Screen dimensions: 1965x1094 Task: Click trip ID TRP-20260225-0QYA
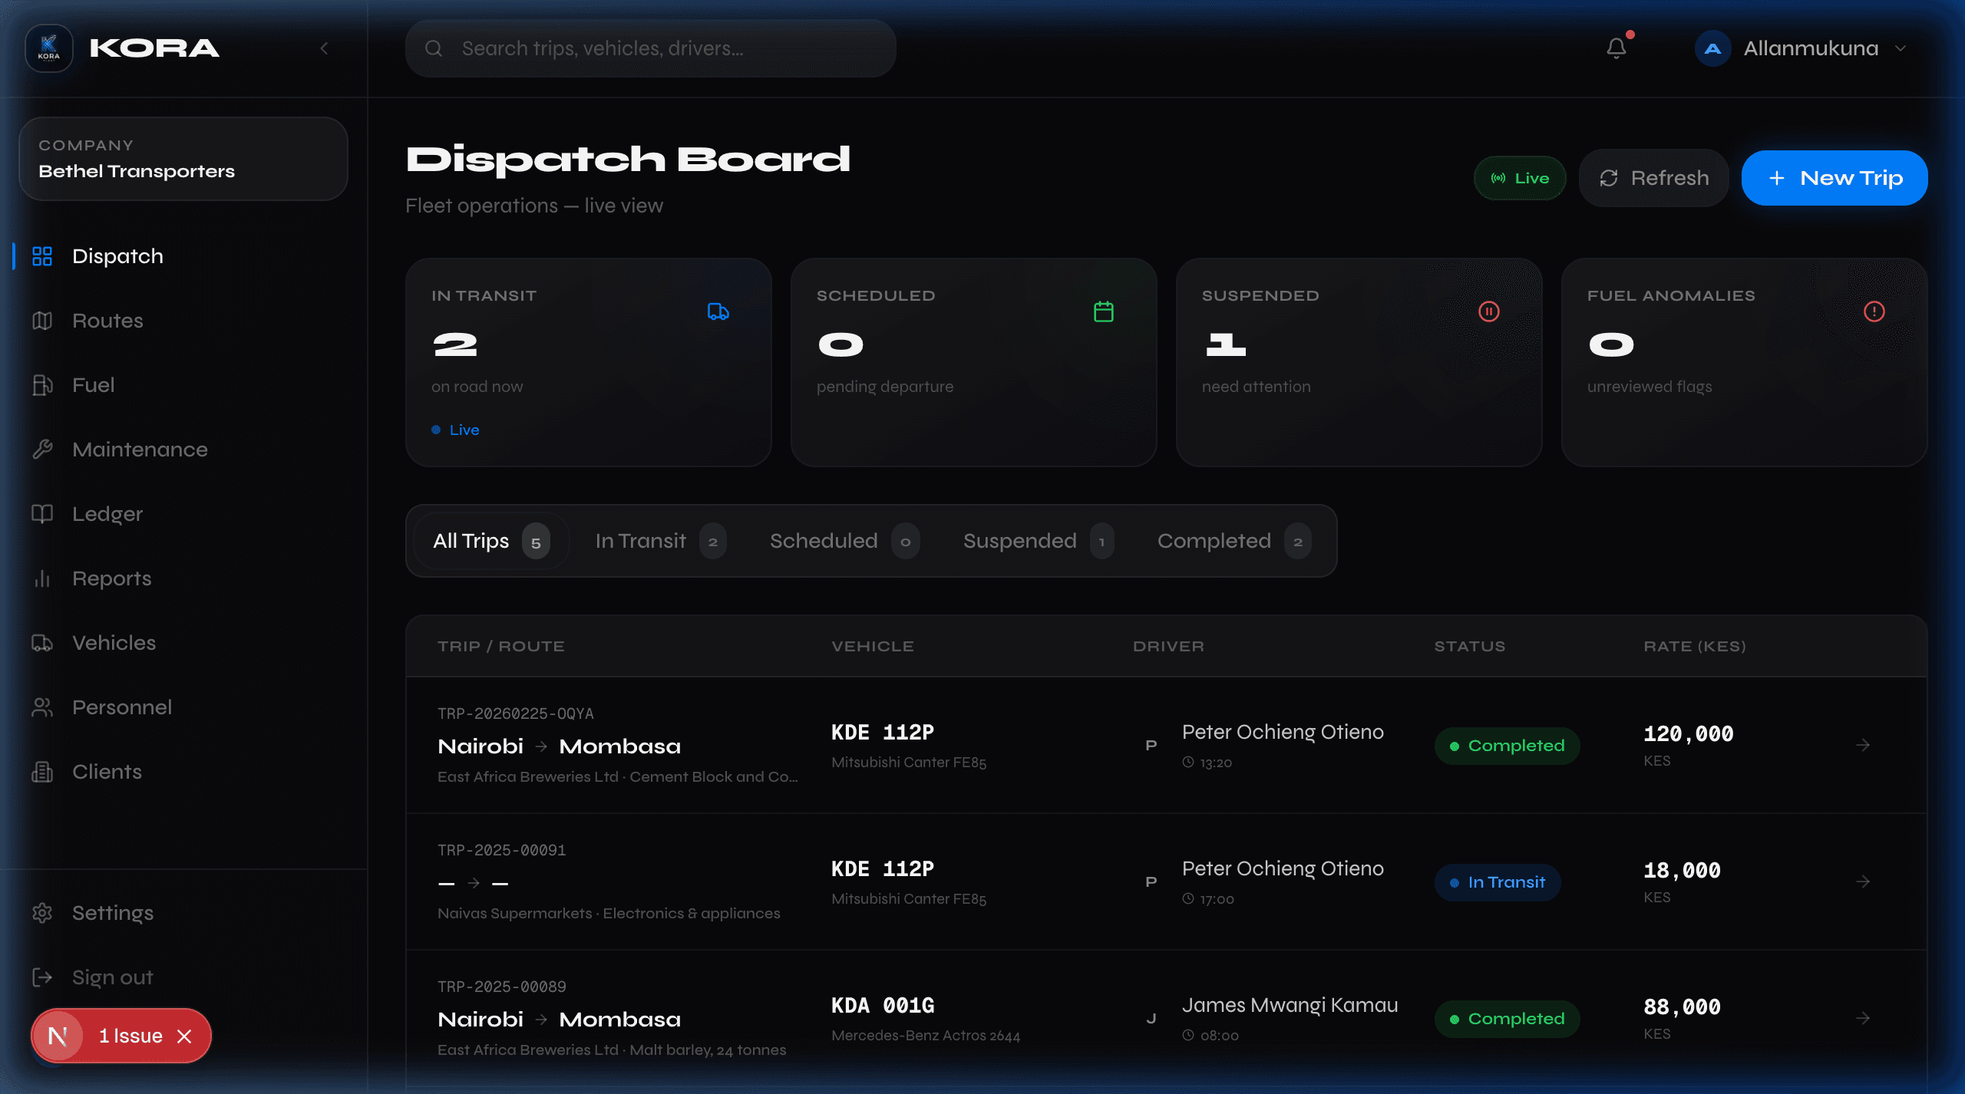click(x=516, y=713)
